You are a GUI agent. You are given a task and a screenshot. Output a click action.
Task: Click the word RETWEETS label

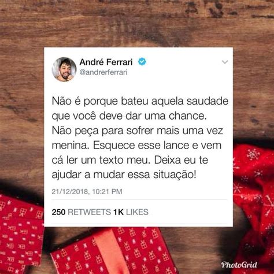pos(90,212)
